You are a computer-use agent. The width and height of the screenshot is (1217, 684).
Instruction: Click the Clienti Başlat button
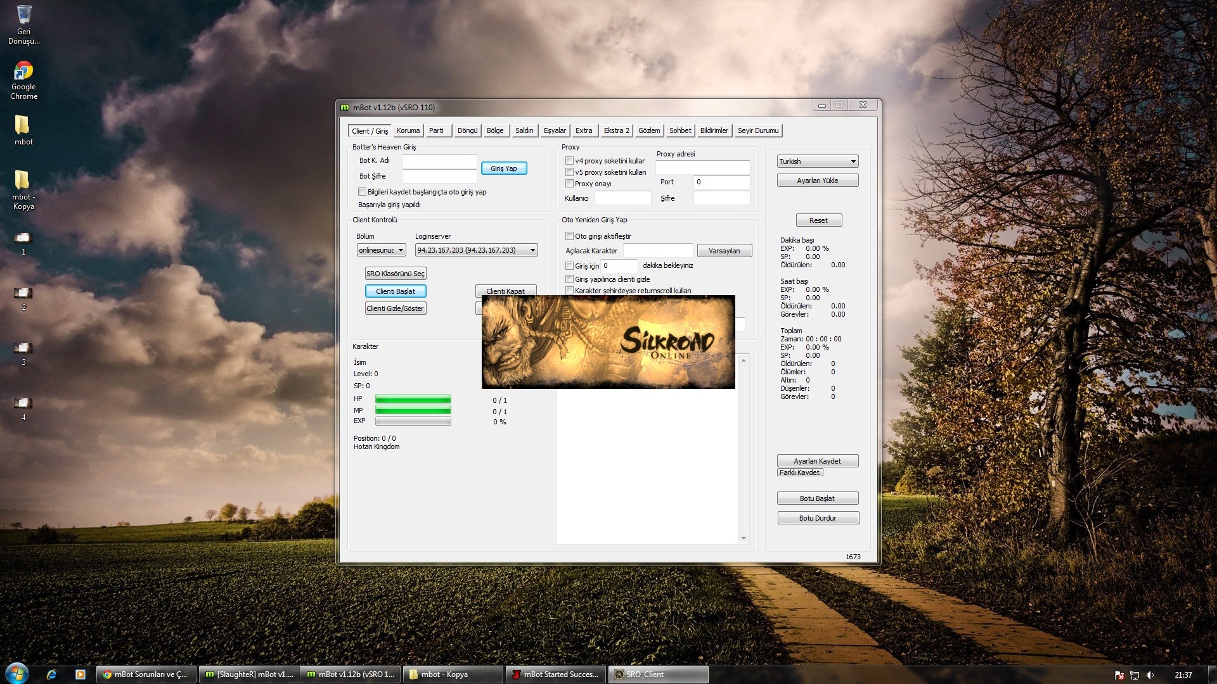(x=396, y=291)
